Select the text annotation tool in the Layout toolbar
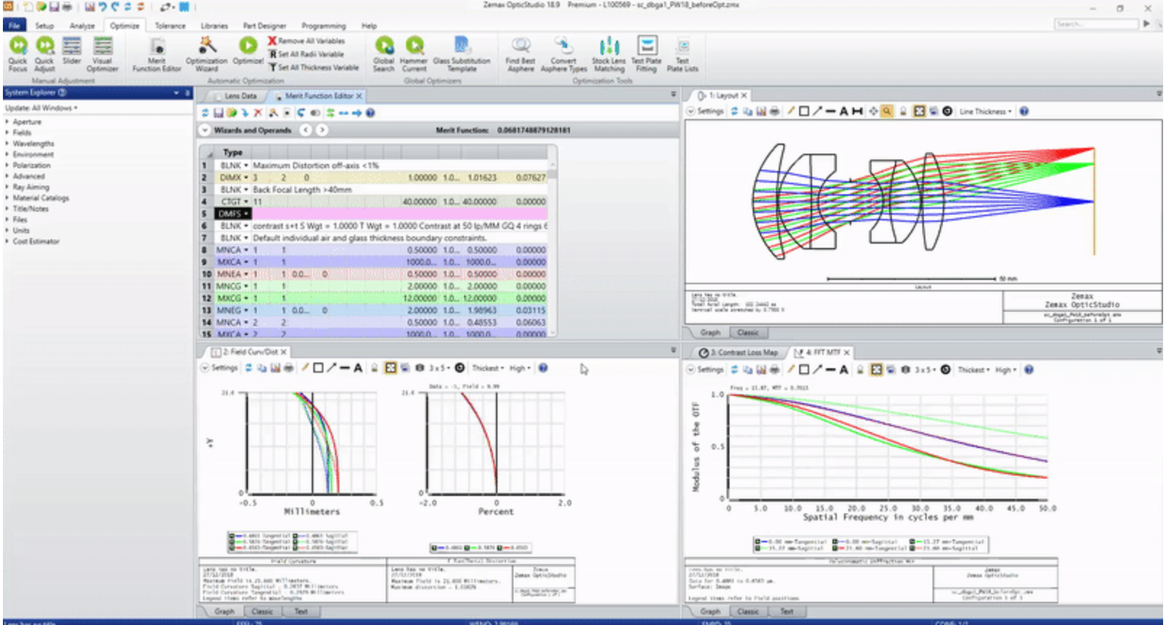Image resolution: width=1166 pixels, height=625 pixels. coord(843,112)
